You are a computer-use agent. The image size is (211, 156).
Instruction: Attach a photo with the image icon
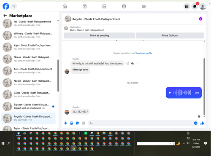[71, 123]
